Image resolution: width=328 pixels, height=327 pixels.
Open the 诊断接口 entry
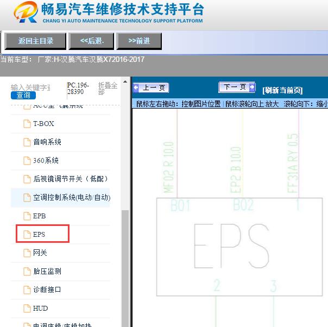click(x=47, y=290)
